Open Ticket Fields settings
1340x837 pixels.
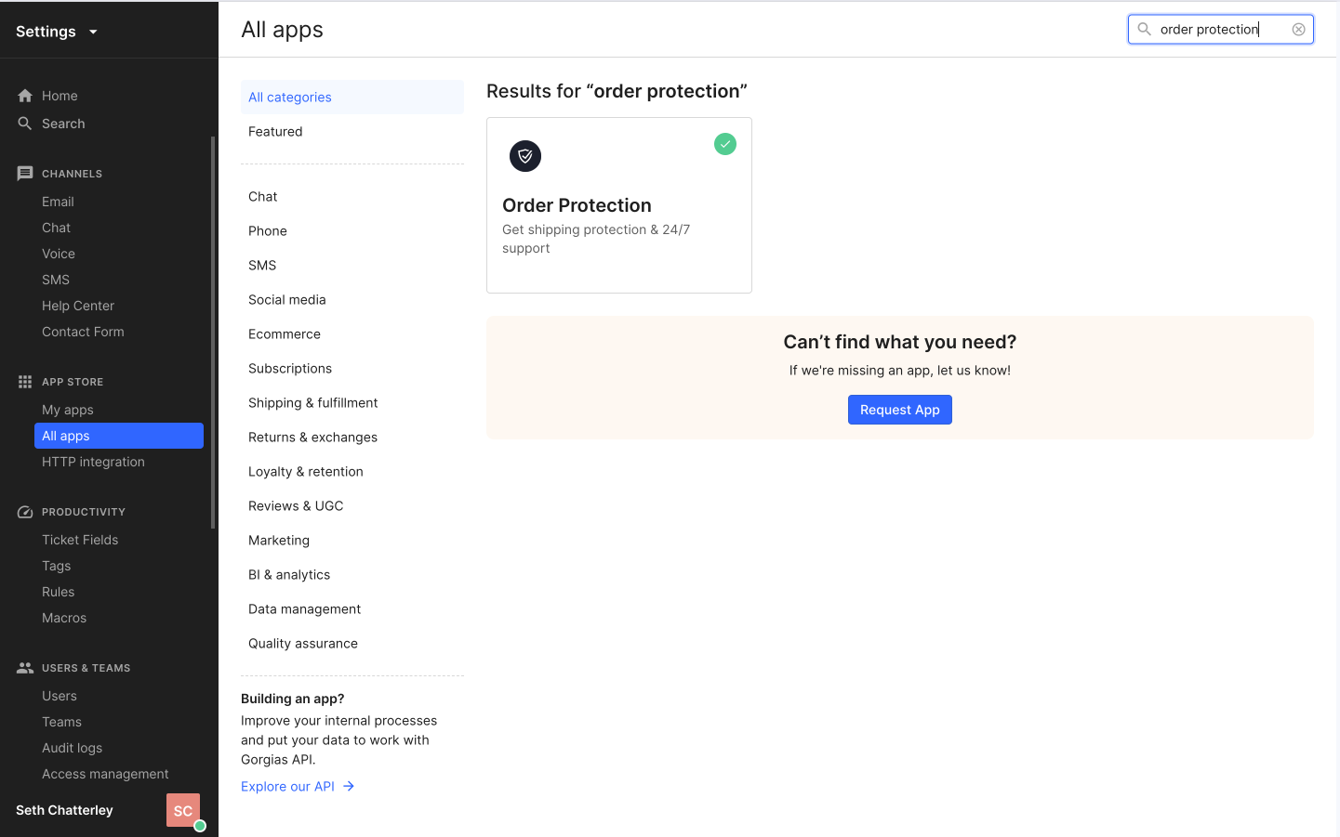[x=80, y=540]
